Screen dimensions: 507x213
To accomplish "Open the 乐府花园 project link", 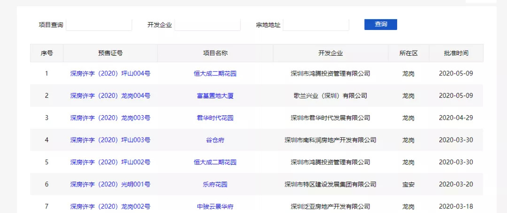I will [x=215, y=184].
